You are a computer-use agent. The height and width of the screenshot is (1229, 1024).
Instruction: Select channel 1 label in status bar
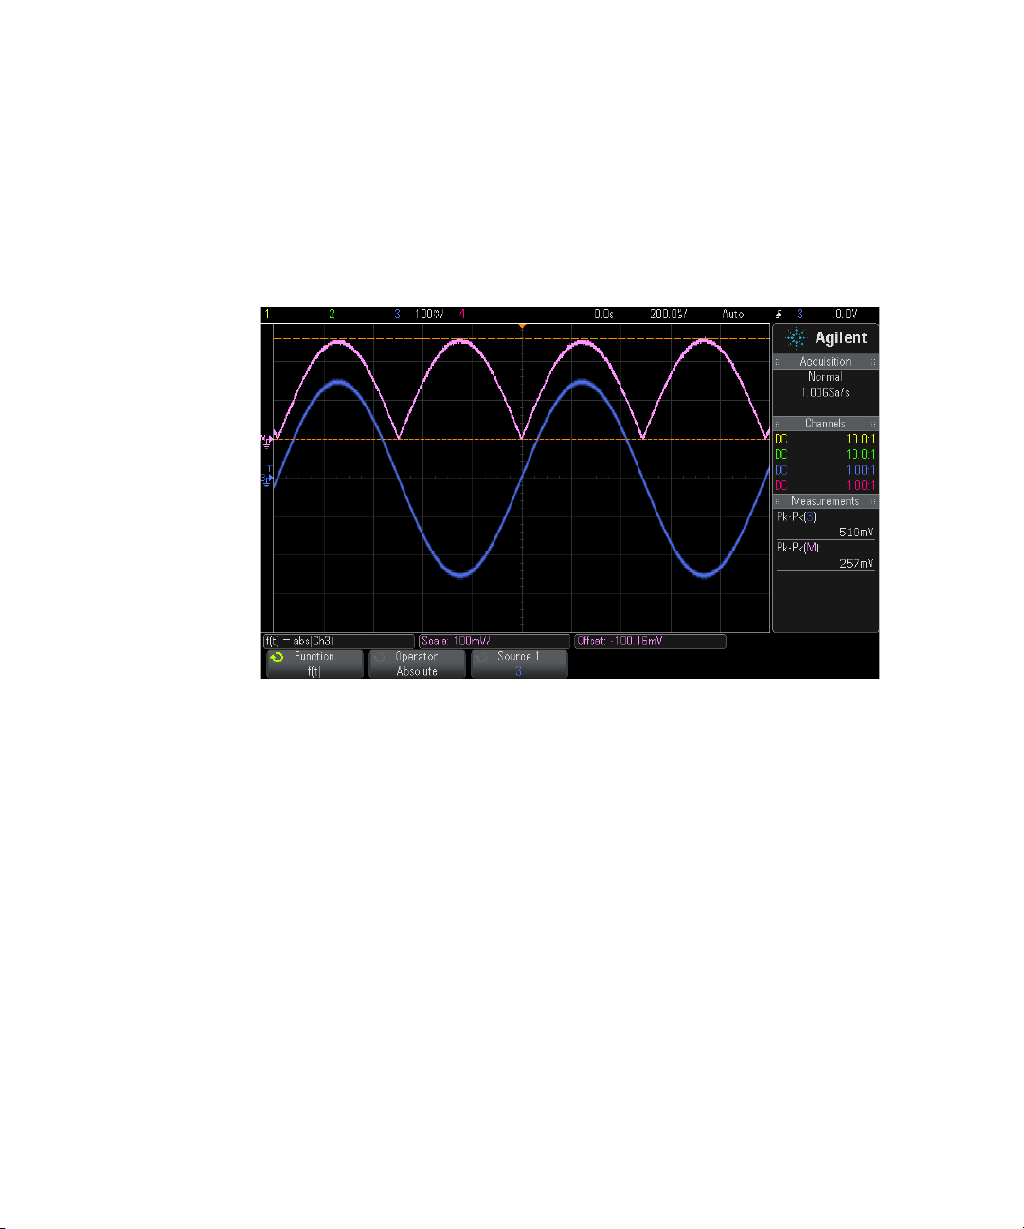pyautogui.click(x=267, y=314)
